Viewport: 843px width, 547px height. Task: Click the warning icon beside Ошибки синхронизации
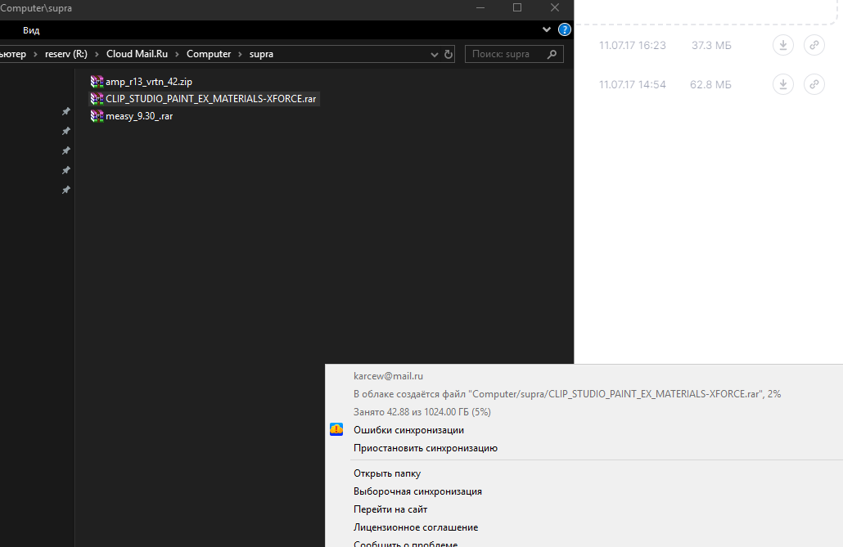coord(336,430)
